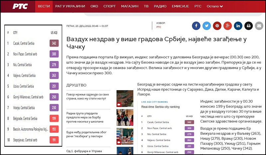Open article Бура међу родитељима
The image size is (266, 155).
(x=86, y=134)
